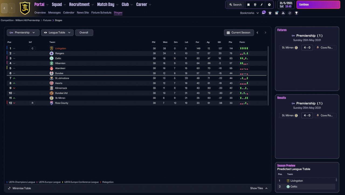This screenshot has width=345, height=195.
Task: Open the Current Season selector
Action: [x=239, y=33]
